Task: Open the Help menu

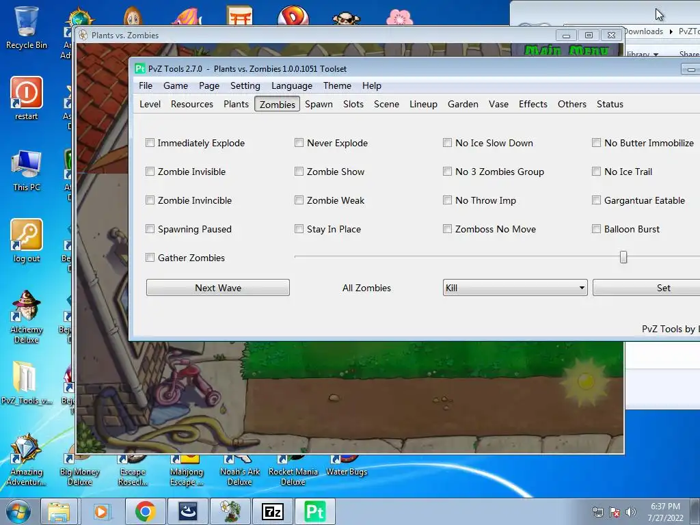Action: coord(371,85)
